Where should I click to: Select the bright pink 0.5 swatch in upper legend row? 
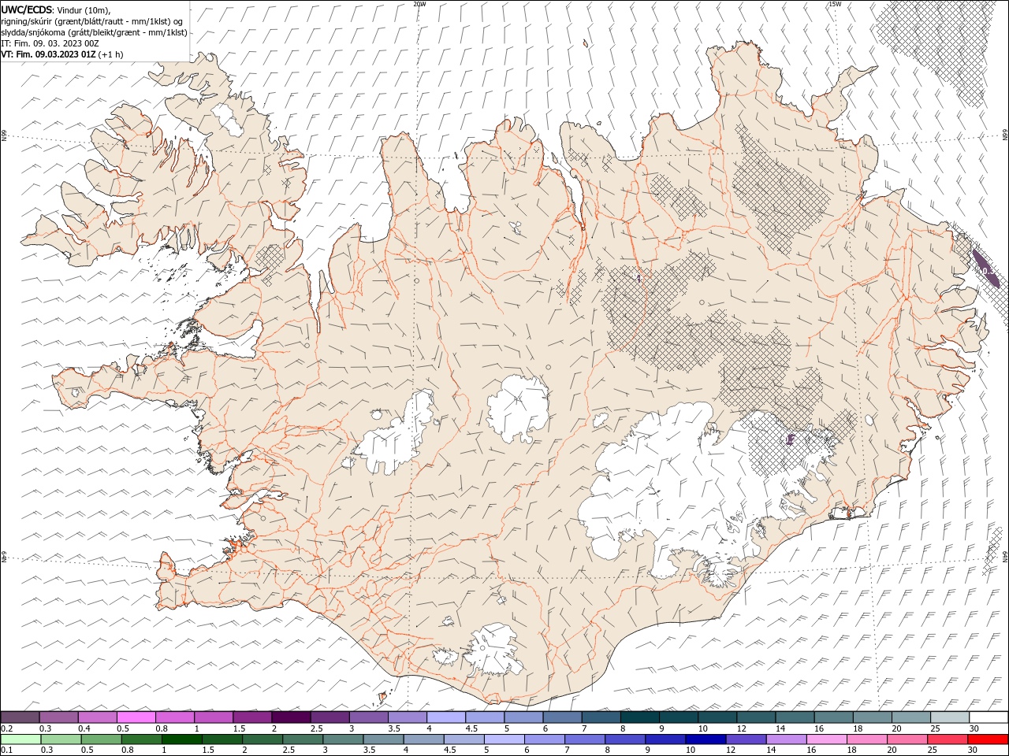click(x=136, y=717)
